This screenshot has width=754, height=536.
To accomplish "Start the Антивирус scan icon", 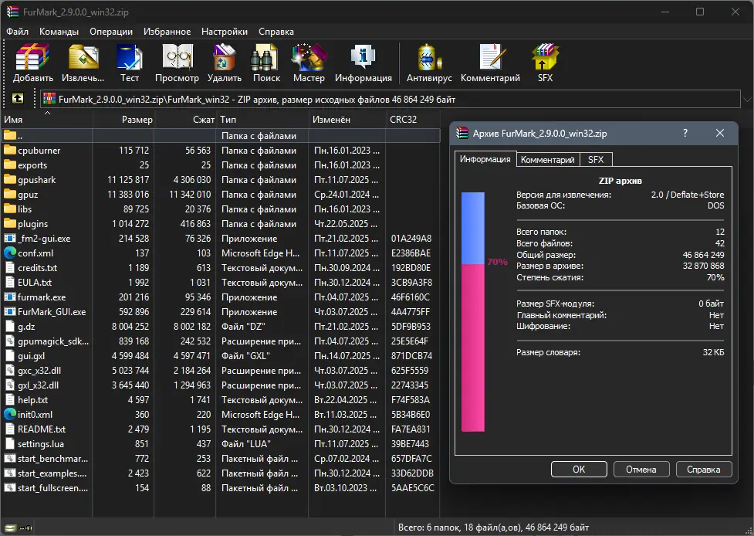I will click(x=429, y=57).
